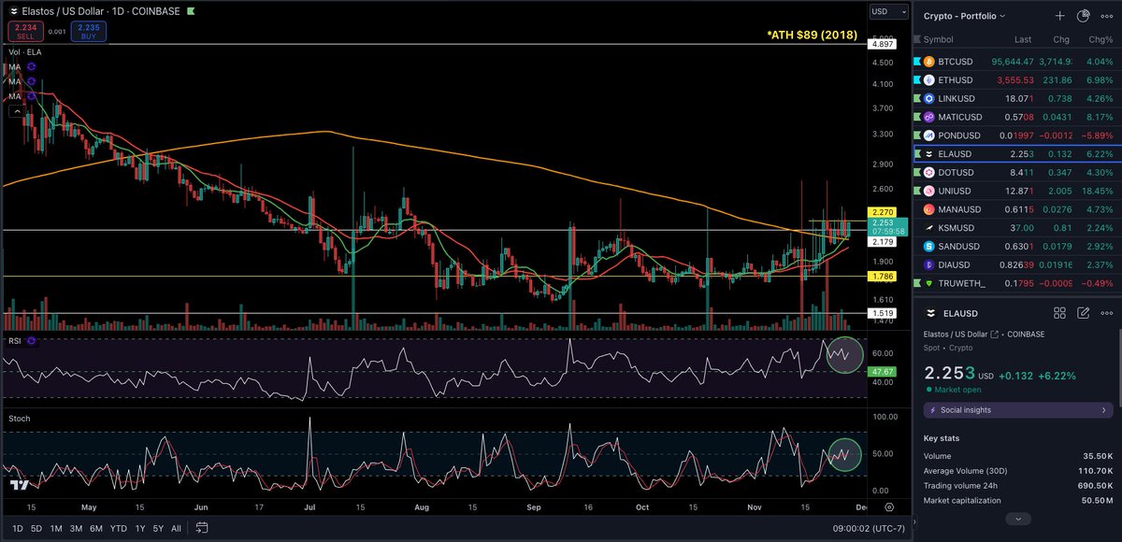Open the ELAUSD note edit icon
Image resolution: width=1122 pixels, height=542 pixels.
[1083, 313]
